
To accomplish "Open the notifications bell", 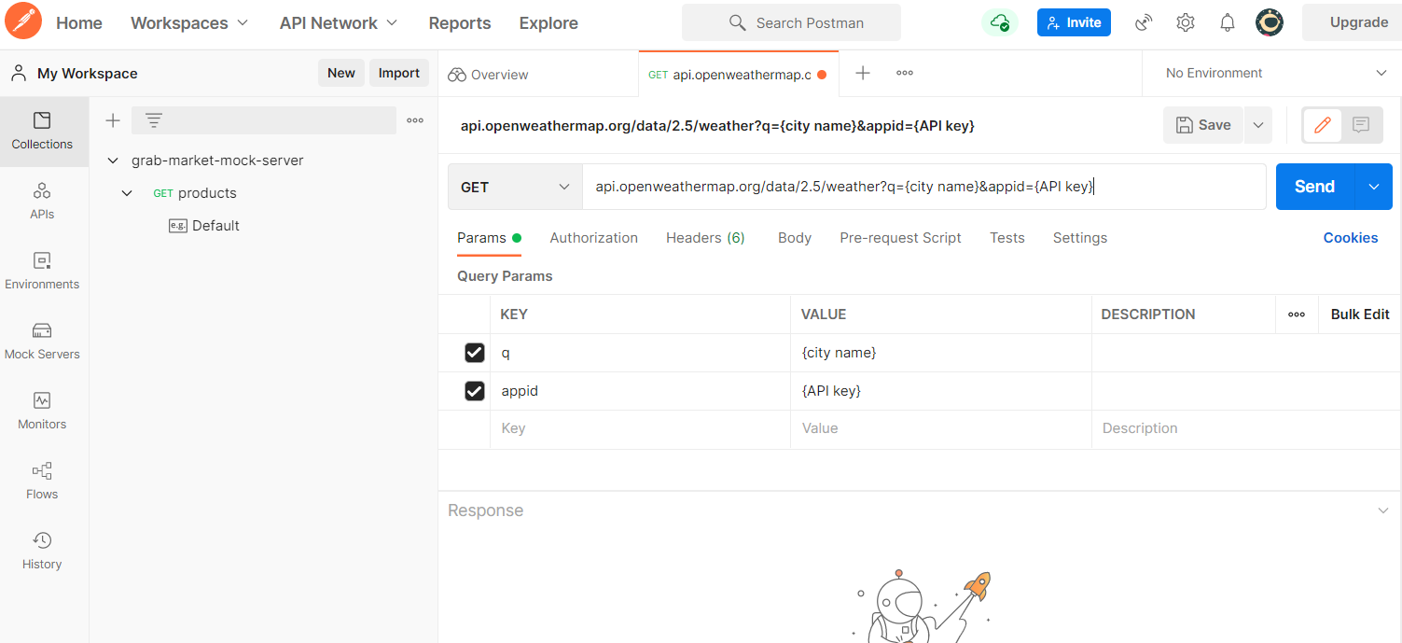I will [x=1228, y=23].
